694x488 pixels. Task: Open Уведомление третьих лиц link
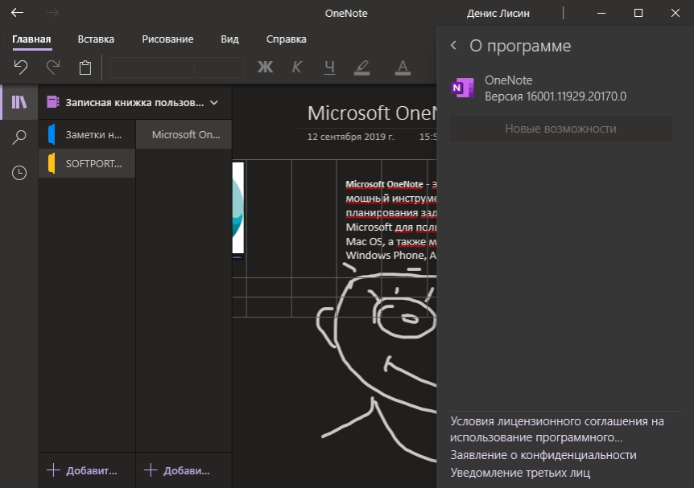point(520,473)
